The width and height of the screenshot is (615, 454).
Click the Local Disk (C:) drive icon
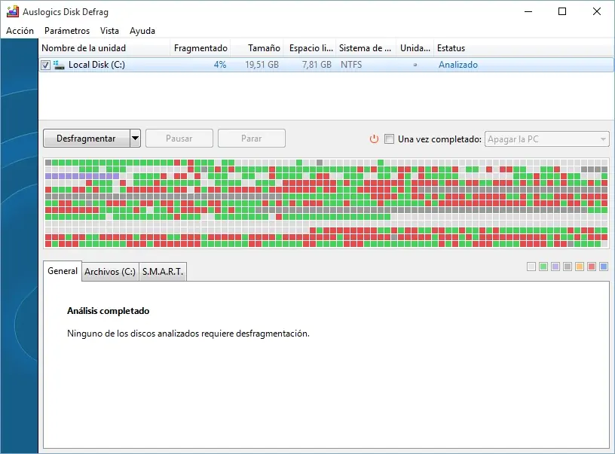(59, 65)
